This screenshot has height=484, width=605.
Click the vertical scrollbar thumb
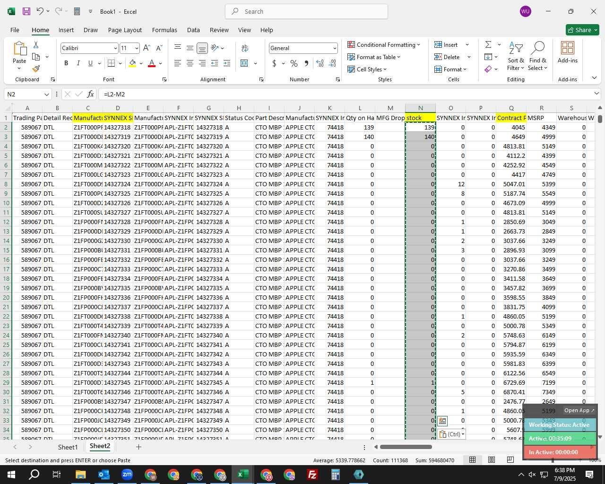click(x=600, y=119)
